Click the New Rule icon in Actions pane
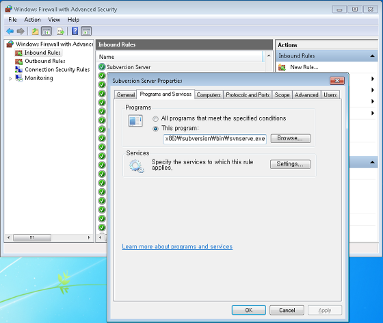 point(282,67)
